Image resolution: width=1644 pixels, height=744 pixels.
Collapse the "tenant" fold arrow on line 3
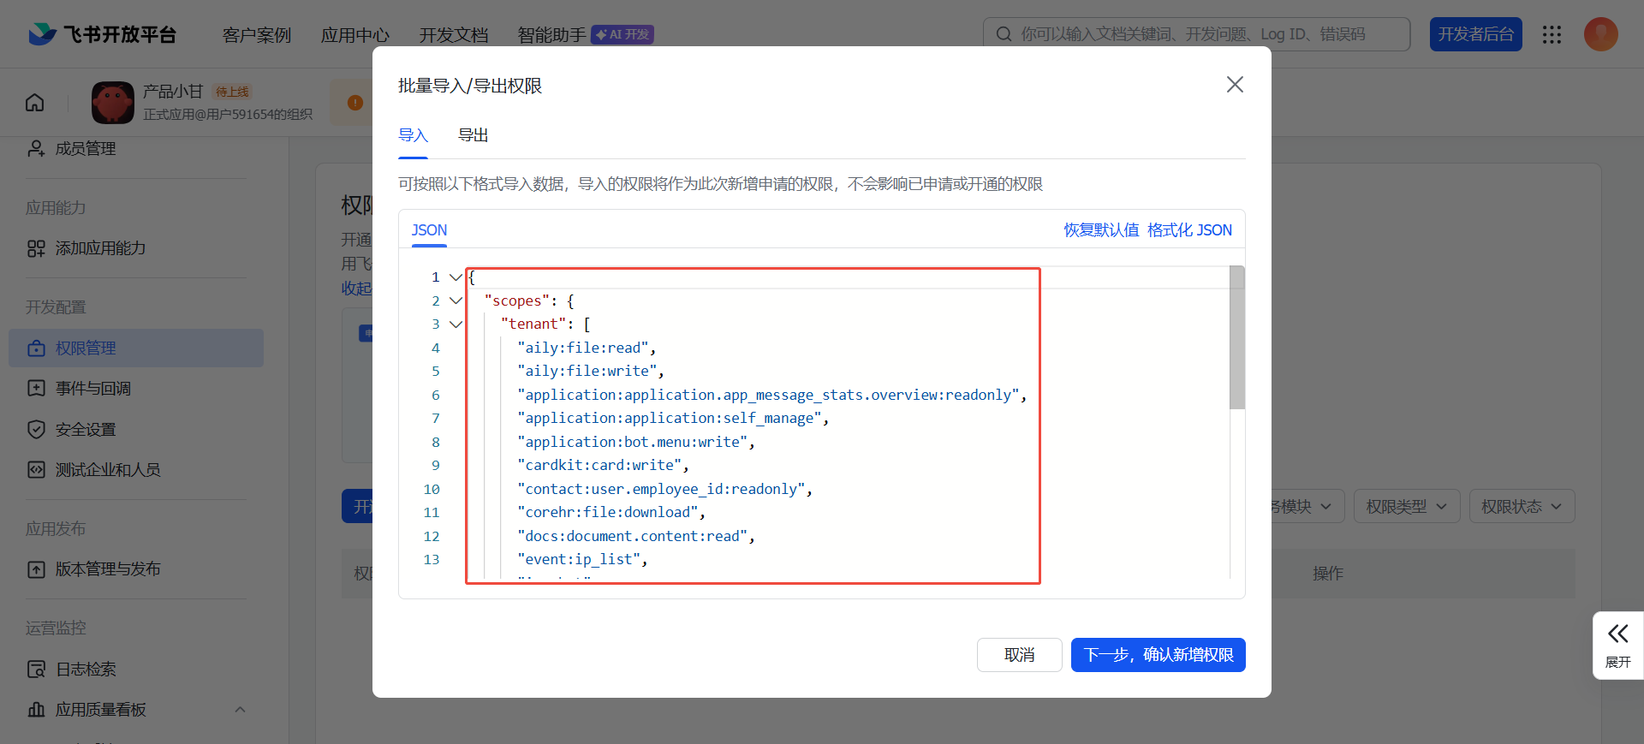456,324
